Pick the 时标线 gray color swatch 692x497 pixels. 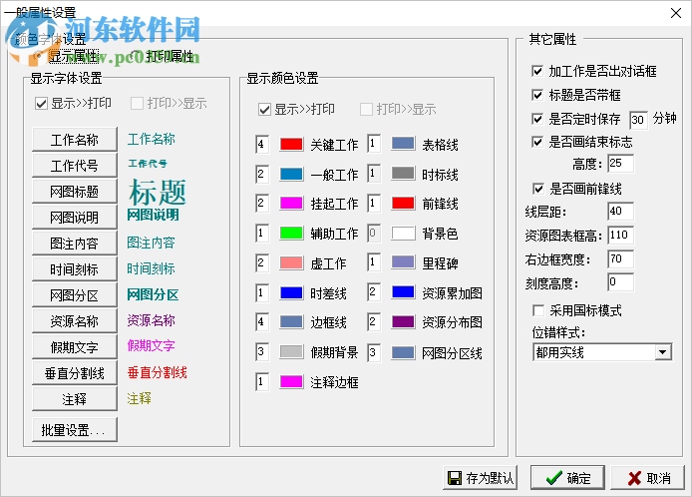pos(403,174)
